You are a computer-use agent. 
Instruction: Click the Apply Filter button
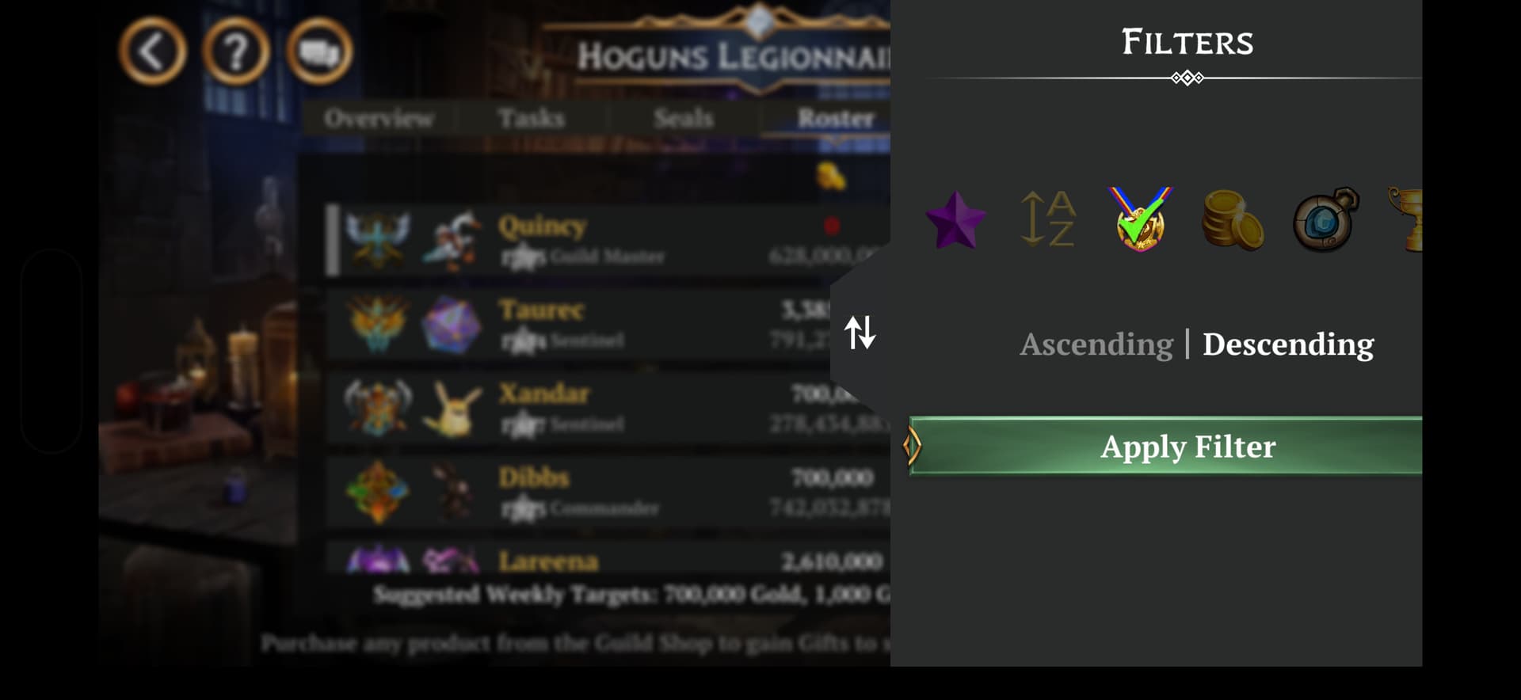(1165, 447)
